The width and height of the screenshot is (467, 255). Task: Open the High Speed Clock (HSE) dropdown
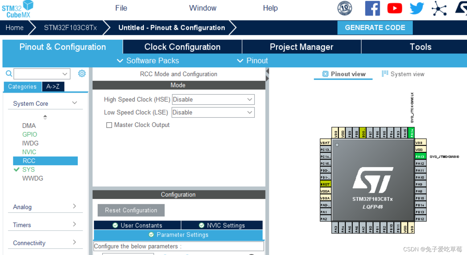(213, 99)
